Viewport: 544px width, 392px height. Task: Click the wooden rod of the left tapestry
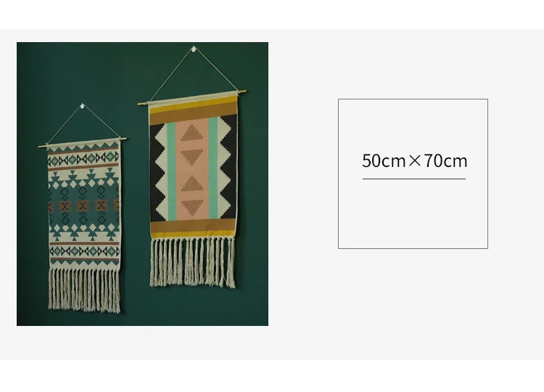click(82, 142)
